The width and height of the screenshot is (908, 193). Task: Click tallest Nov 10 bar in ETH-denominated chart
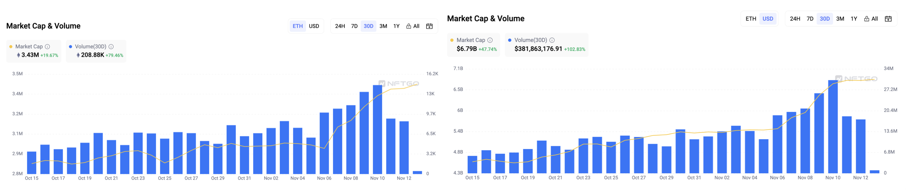[x=377, y=130]
